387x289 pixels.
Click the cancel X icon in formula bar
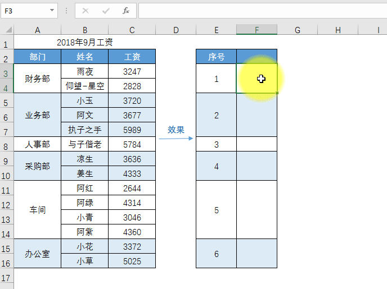pos(85,11)
